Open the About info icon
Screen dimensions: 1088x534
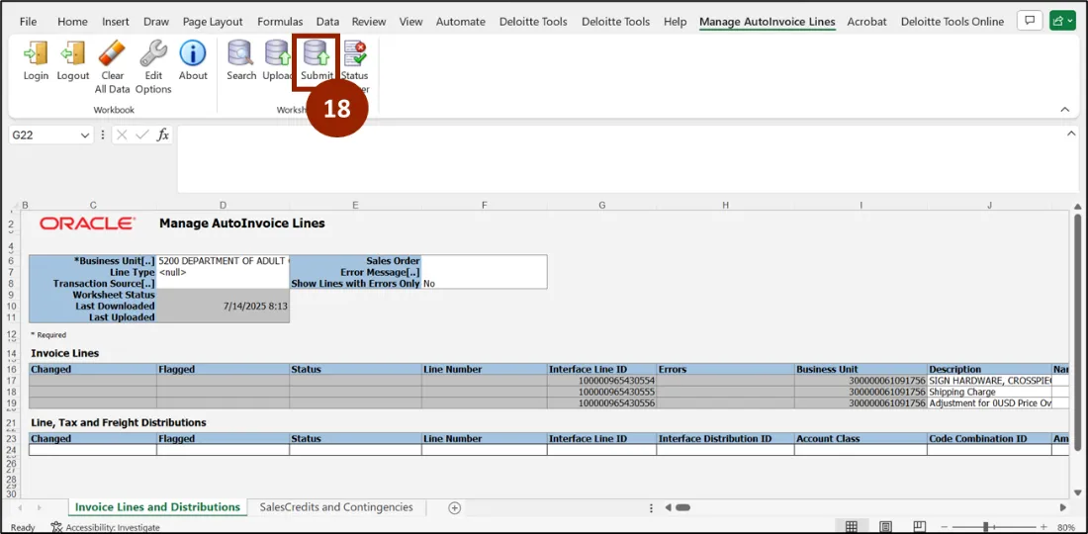tap(193, 54)
